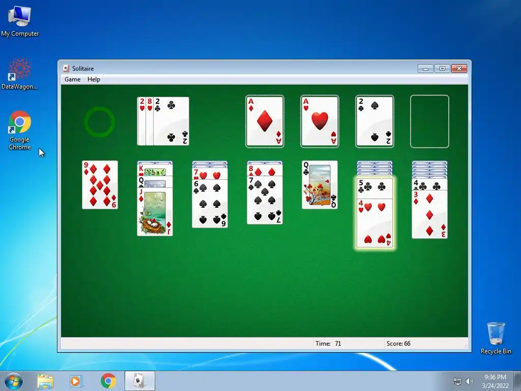Launch Chrome from the taskbar

[108, 381]
